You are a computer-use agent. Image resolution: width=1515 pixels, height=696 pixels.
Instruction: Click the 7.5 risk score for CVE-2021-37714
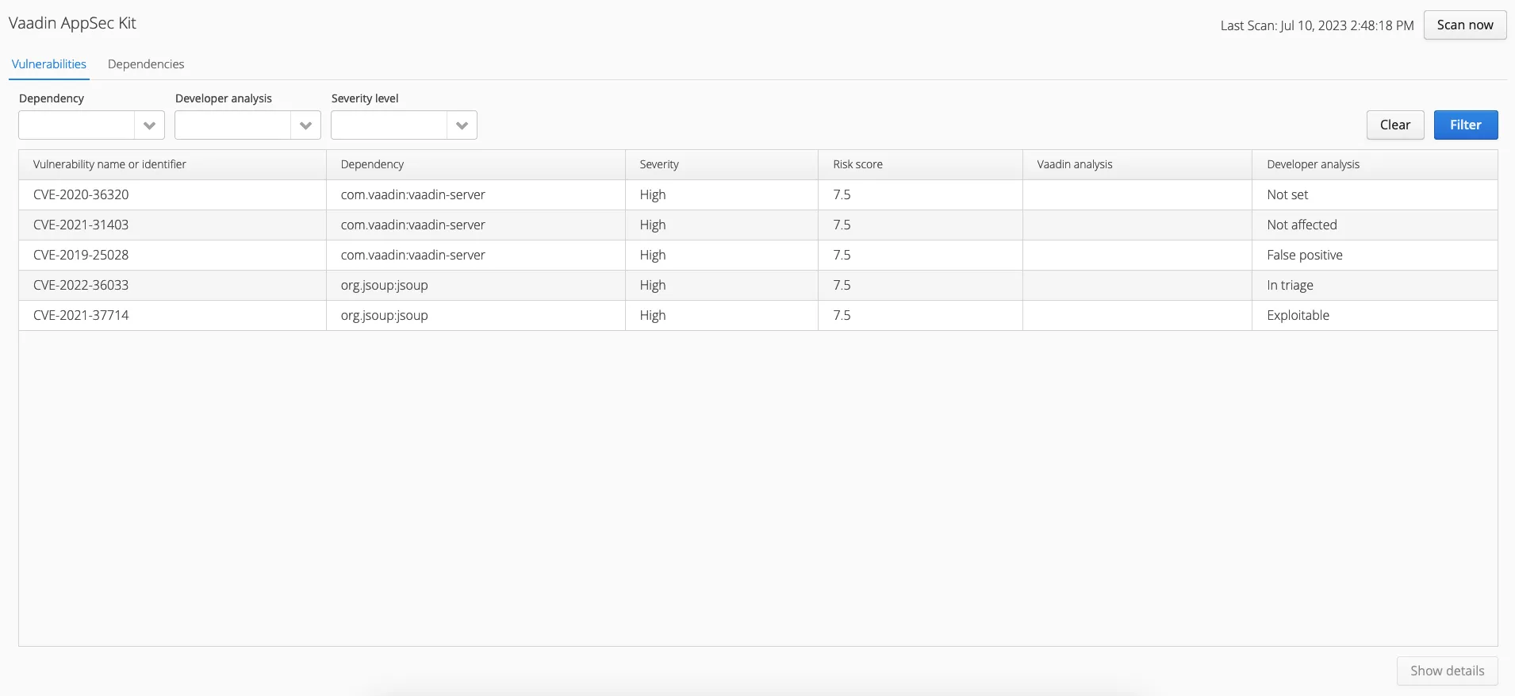(842, 315)
